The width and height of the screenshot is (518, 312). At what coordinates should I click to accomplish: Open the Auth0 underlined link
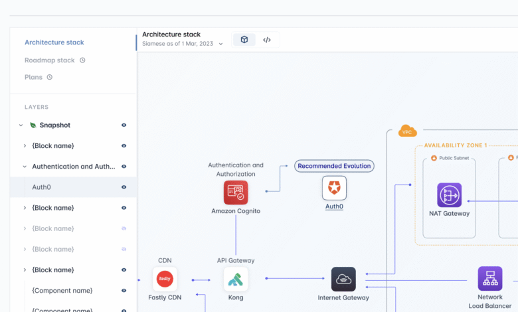[x=334, y=206]
